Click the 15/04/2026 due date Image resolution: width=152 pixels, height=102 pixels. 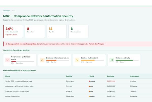pos(111,91)
